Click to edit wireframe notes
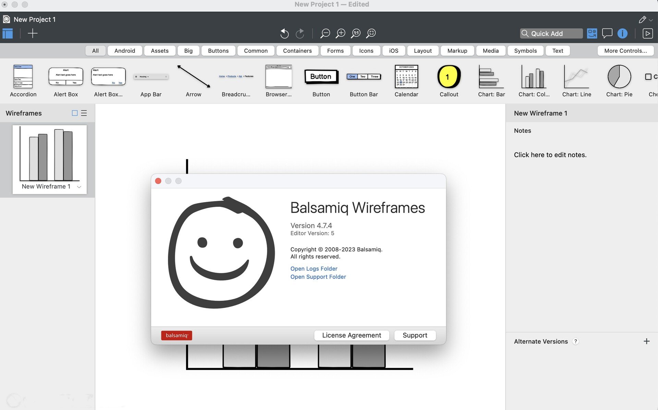 coord(550,155)
